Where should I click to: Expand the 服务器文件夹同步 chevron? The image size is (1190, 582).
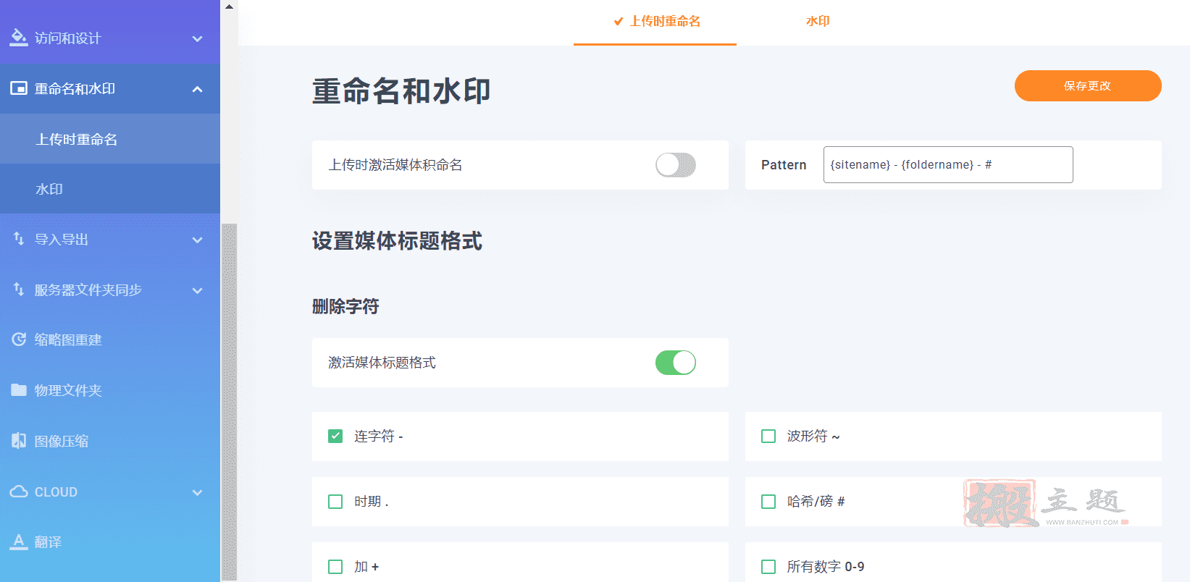click(x=197, y=290)
